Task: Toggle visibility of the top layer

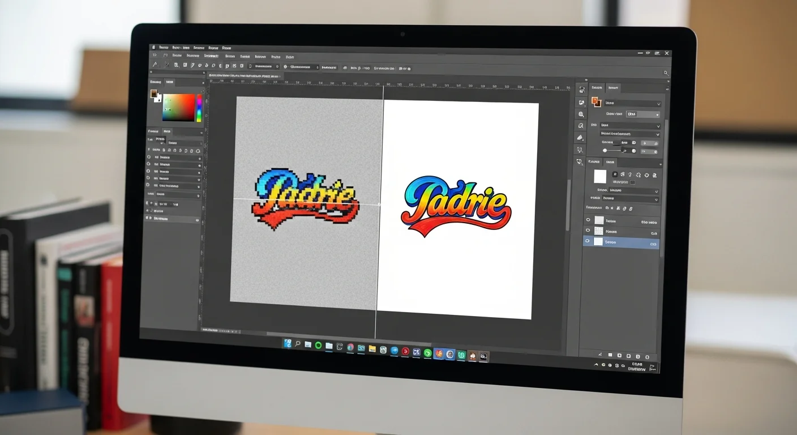Action: [x=588, y=220]
